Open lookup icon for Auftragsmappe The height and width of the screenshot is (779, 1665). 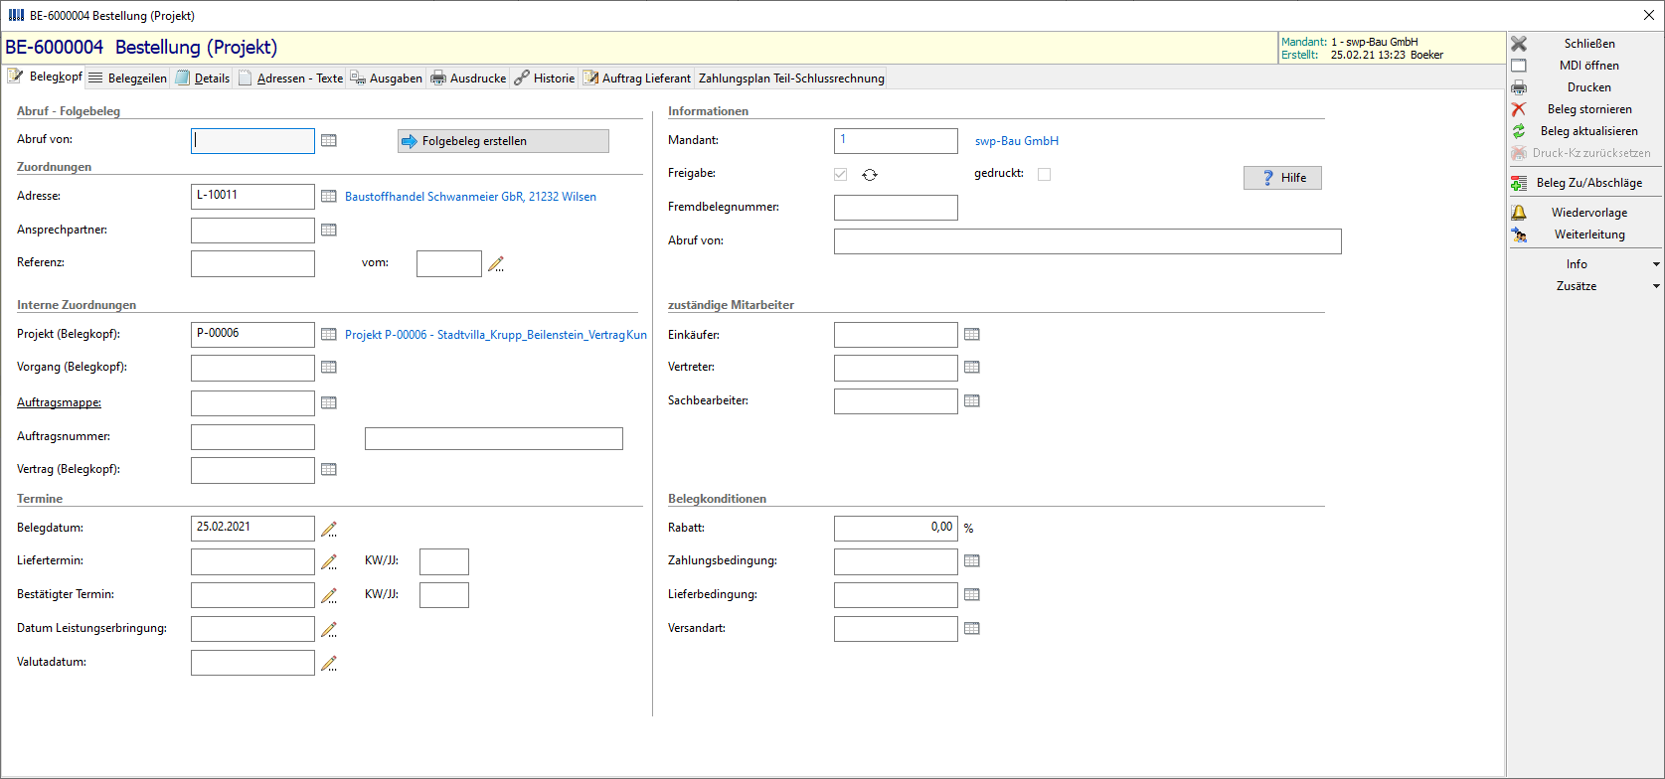329,403
